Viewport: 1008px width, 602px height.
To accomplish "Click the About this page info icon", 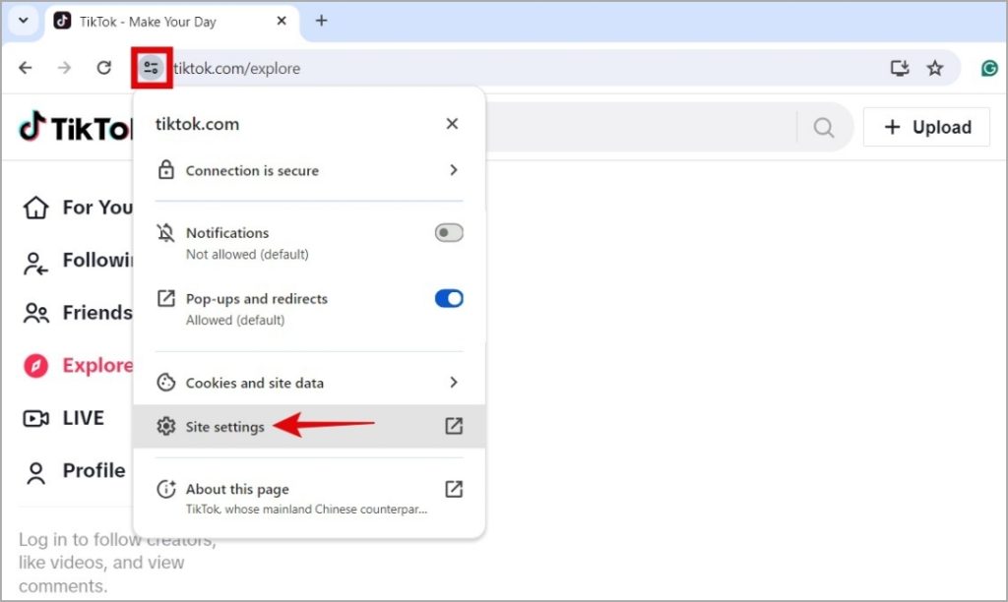I will tap(165, 489).
